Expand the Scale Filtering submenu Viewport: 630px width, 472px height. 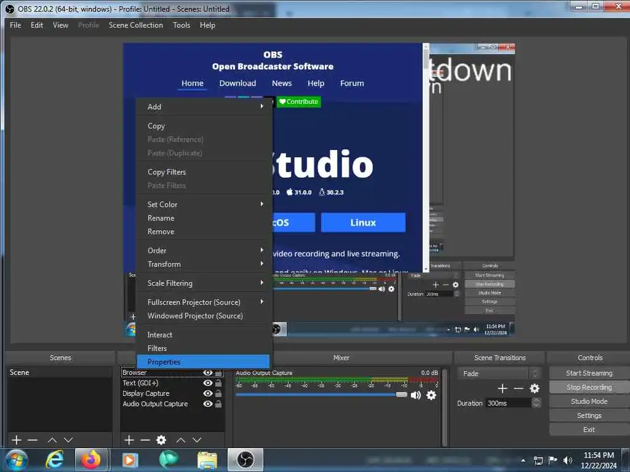coord(203,283)
